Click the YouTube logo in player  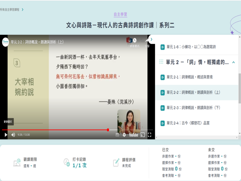point(133,135)
